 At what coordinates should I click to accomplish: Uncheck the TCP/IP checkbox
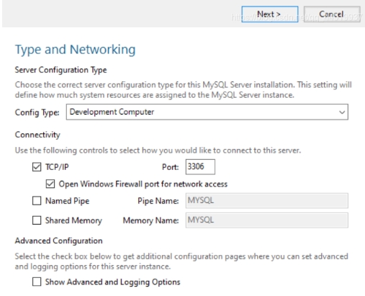click(37, 167)
